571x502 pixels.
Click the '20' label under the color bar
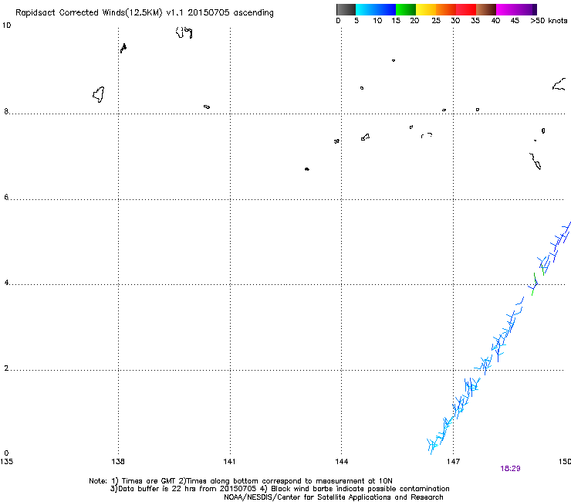[414, 21]
